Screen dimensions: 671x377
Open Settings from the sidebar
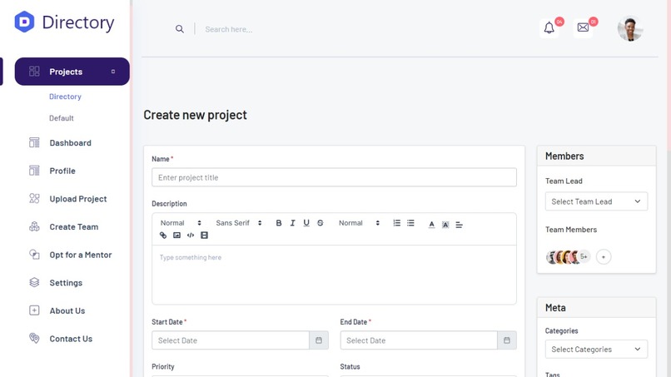pyautogui.click(x=66, y=283)
